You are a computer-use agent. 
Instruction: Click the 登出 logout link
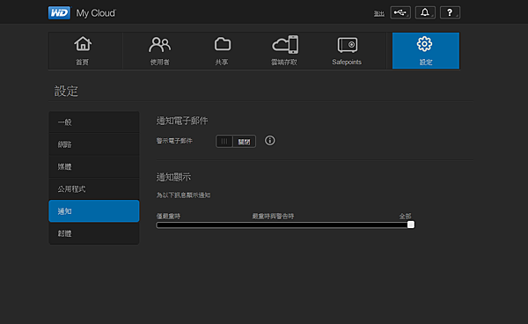tap(378, 13)
